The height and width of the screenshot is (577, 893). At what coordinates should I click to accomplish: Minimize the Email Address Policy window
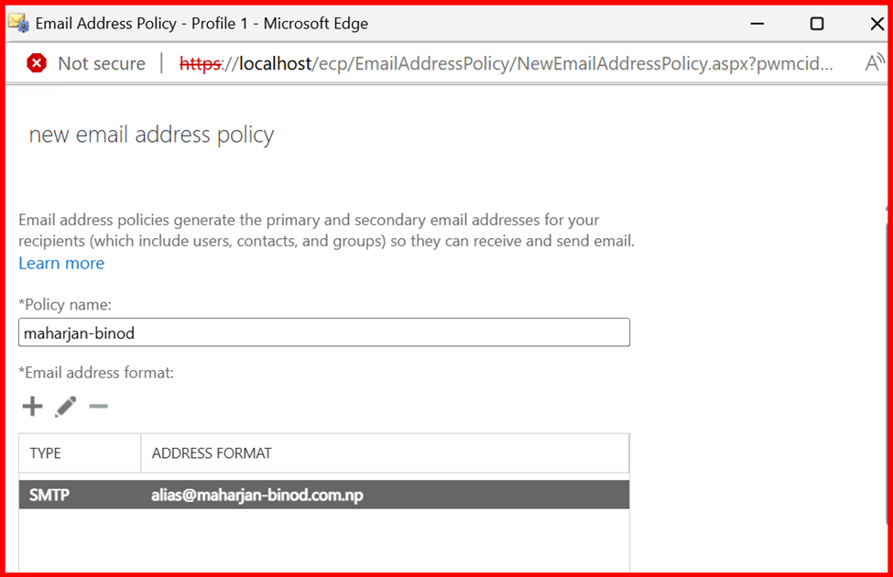coord(757,24)
